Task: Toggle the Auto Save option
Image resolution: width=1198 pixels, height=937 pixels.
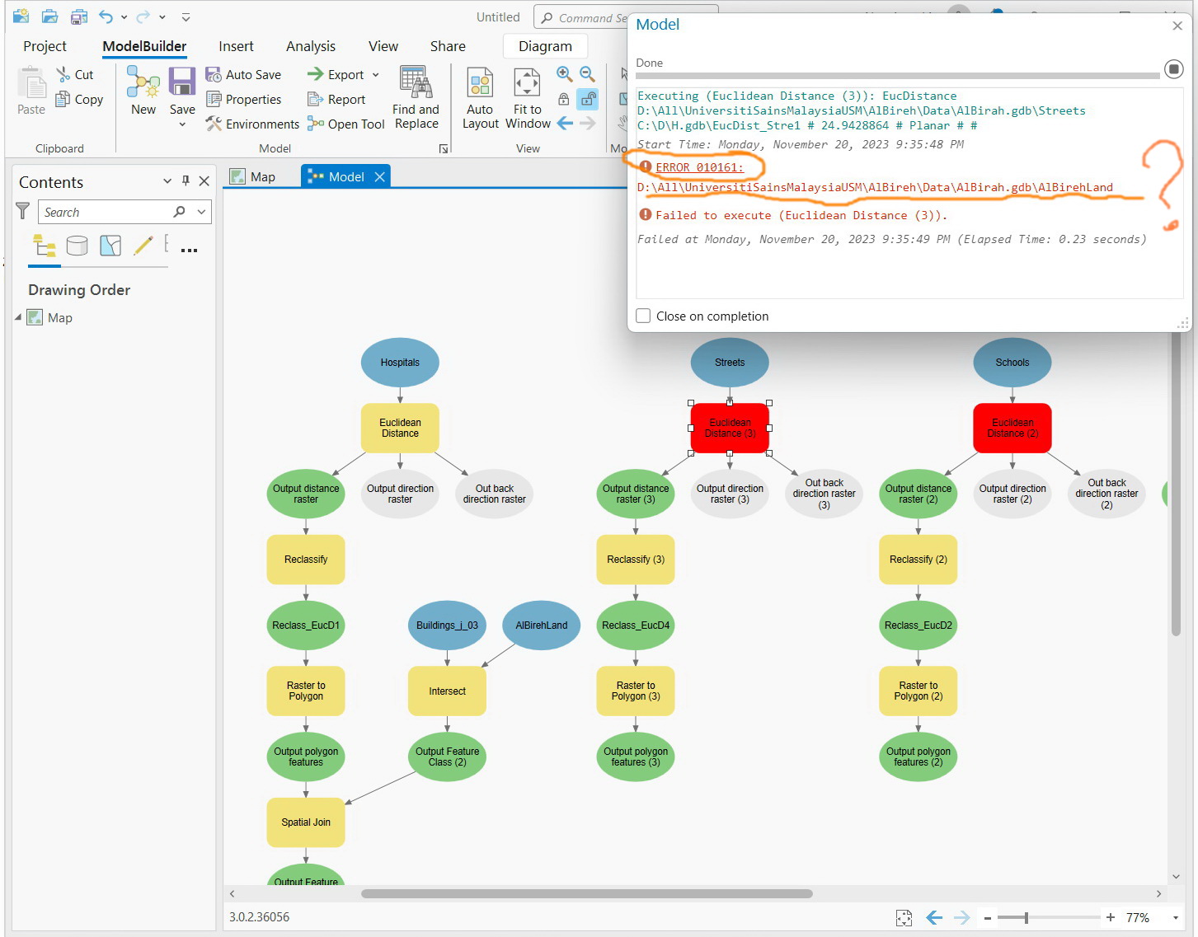Action: click(x=243, y=74)
